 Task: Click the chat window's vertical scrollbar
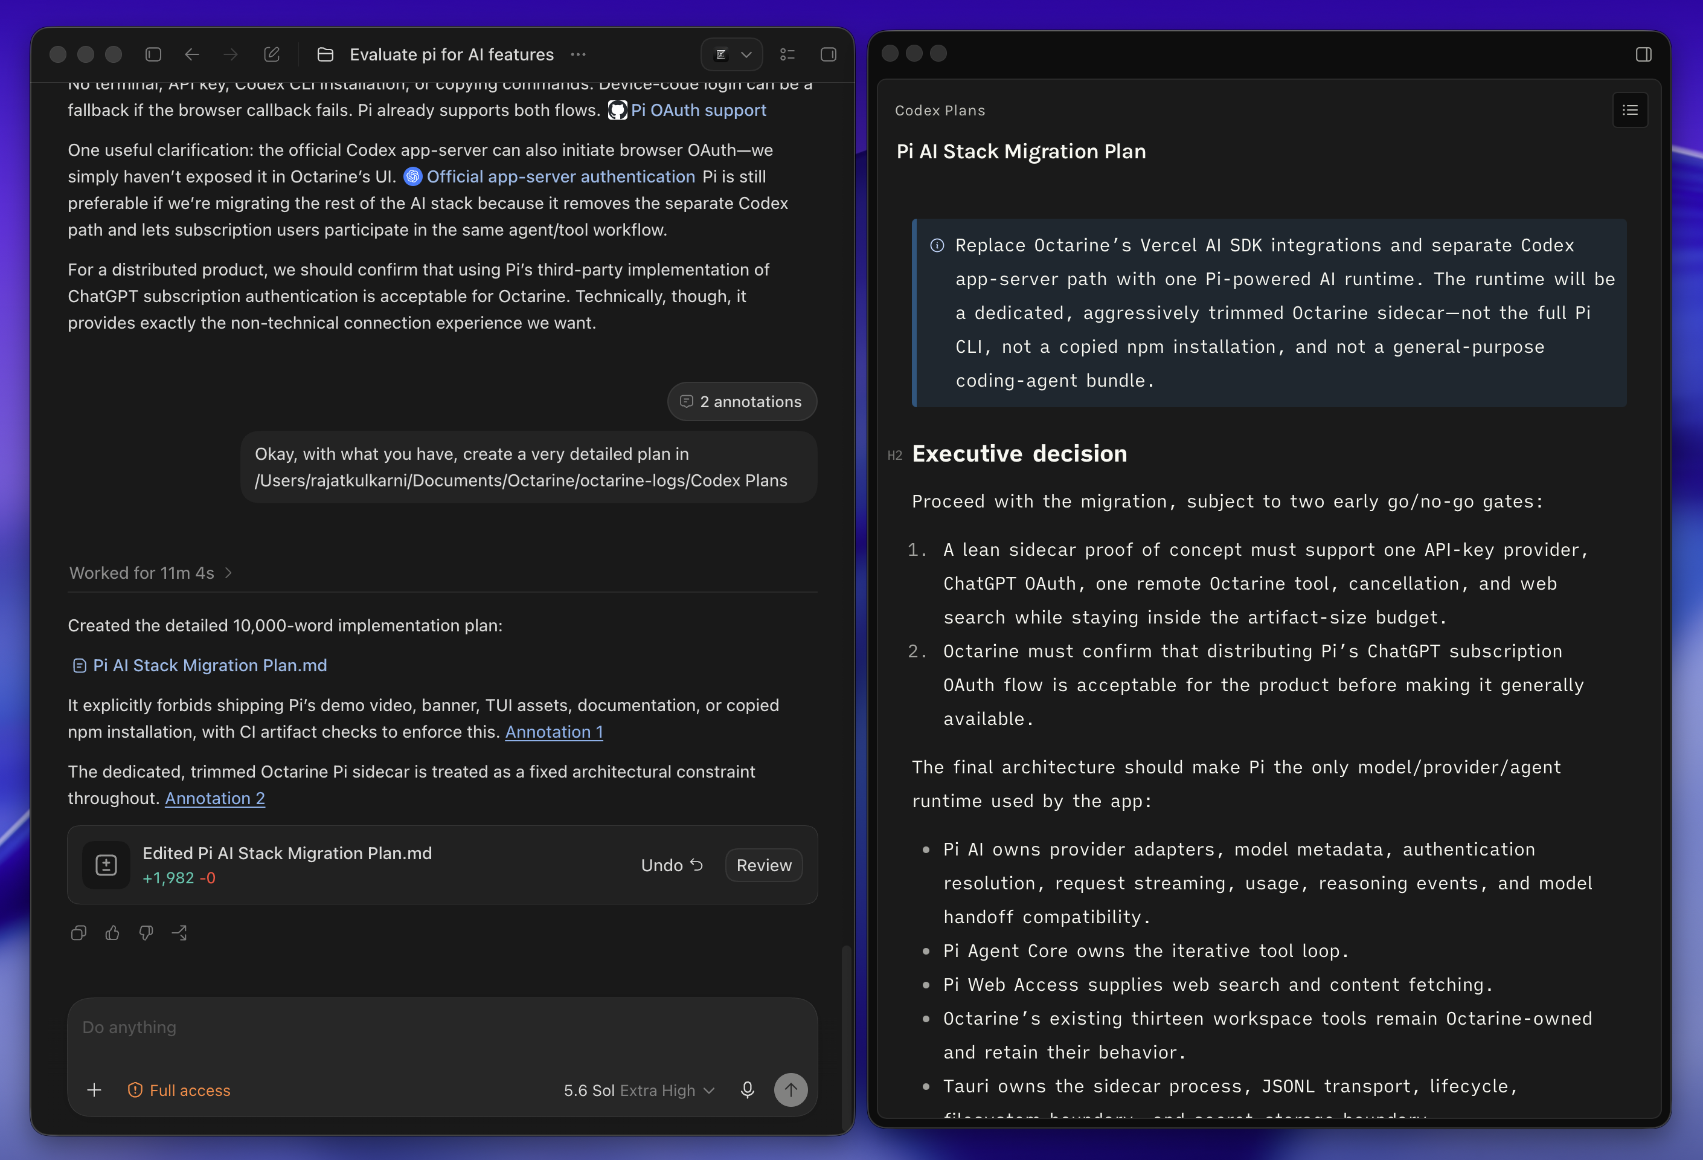(847, 1037)
